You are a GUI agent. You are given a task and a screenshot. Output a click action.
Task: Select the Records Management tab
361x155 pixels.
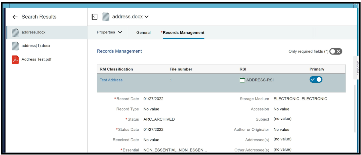[184, 33]
